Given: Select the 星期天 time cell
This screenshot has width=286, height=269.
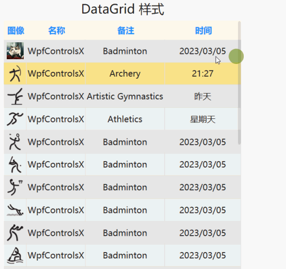Looking at the screenshot, I should tap(203, 119).
